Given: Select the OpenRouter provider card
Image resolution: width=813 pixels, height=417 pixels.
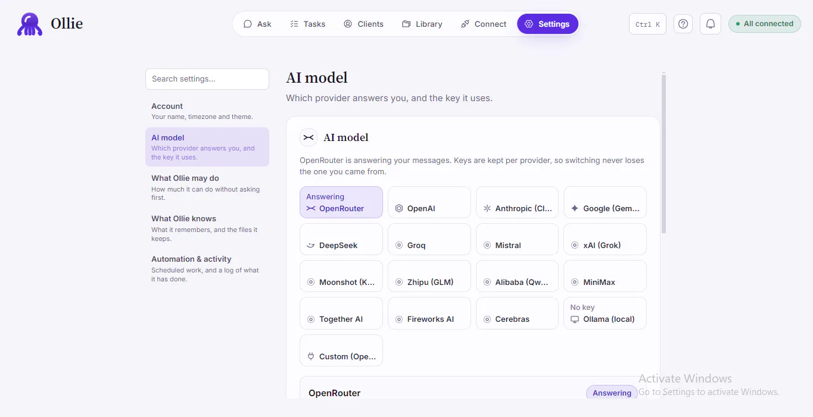Looking at the screenshot, I should tap(341, 202).
